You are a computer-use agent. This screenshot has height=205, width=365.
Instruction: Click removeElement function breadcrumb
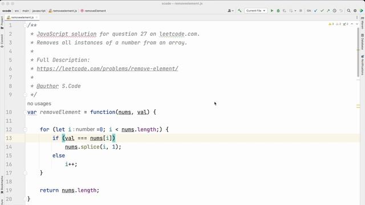pyautogui.click(x=93, y=11)
